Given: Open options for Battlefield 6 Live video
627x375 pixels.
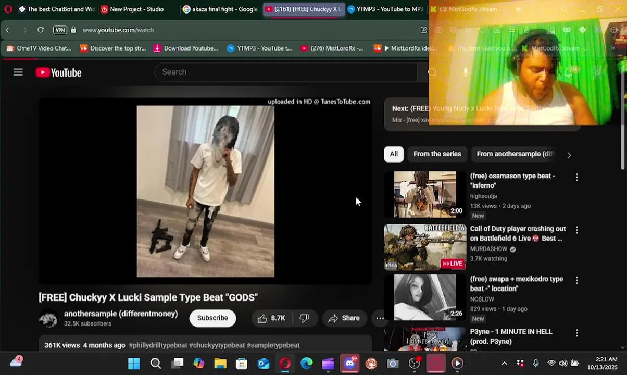Looking at the screenshot, I should coord(576,230).
